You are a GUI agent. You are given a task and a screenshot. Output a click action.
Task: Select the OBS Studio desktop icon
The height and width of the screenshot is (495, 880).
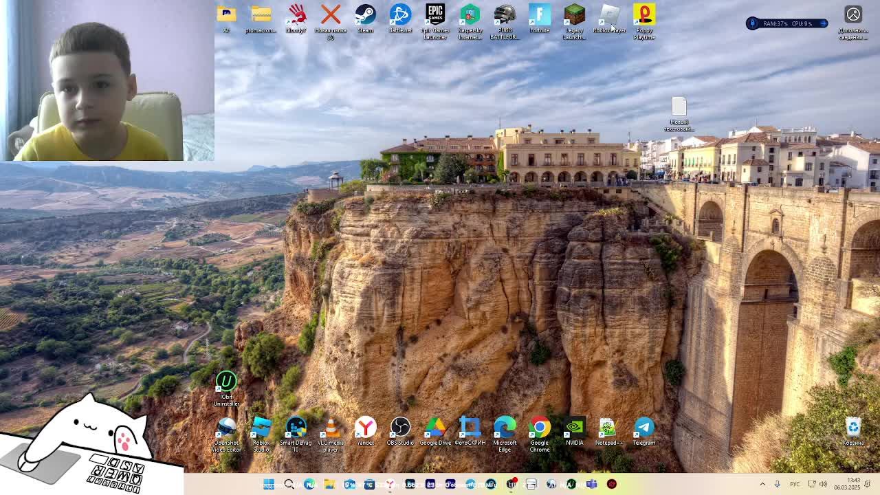400,432
